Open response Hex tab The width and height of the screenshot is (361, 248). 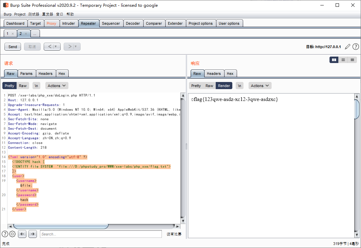230,74
